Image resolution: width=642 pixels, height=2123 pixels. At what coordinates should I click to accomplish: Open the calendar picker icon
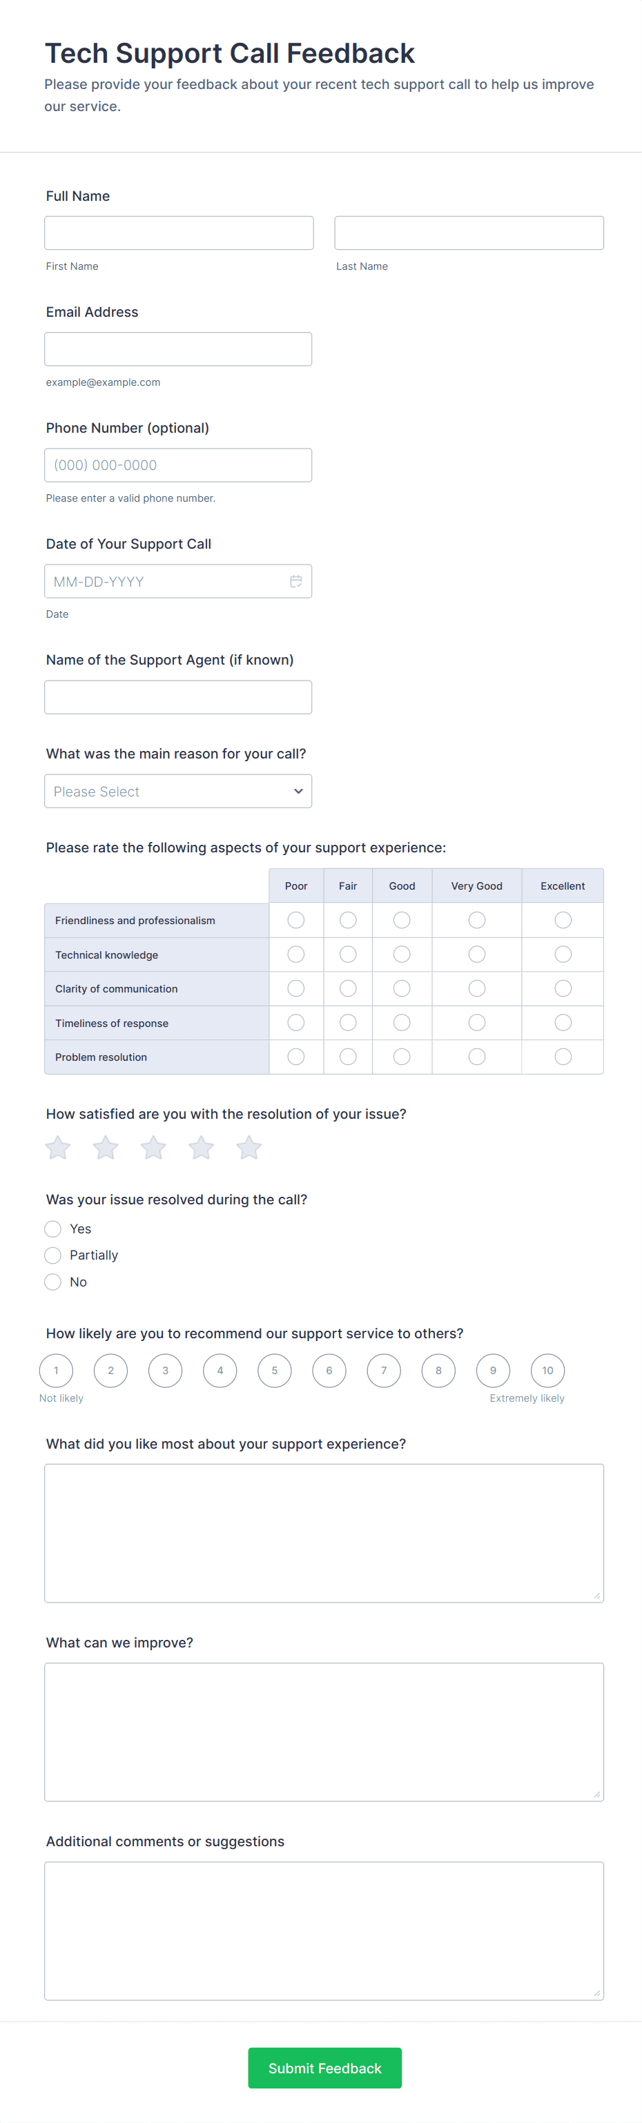pyautogui.click(x=296, y=581)
